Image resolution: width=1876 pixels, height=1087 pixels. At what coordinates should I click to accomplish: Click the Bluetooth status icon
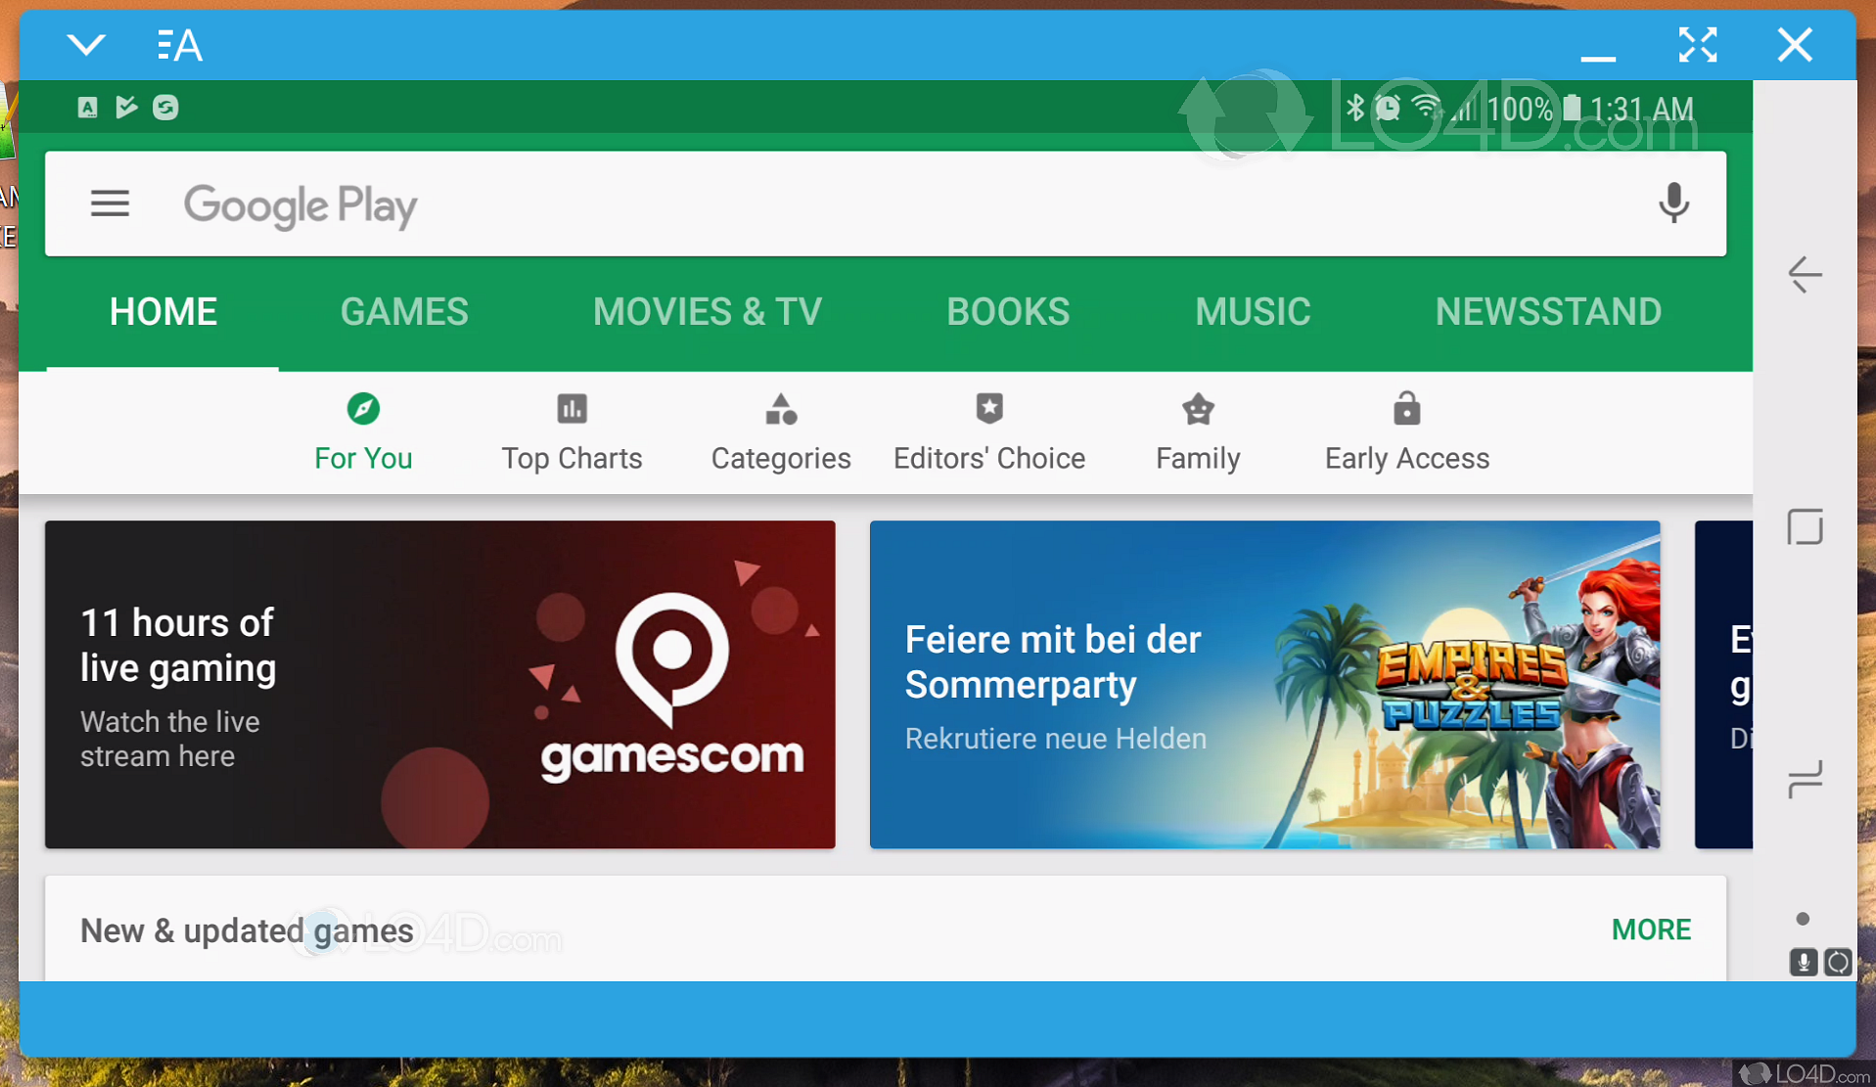tap(1354, 108)
